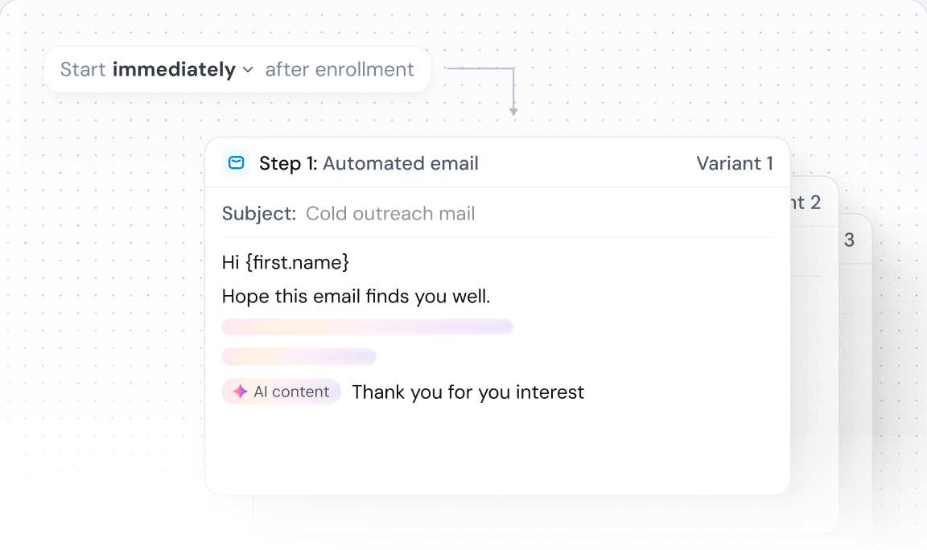The image size is (927, 550).
Task: Click the Step 1: Automated email title
Action: click(369, 163)
